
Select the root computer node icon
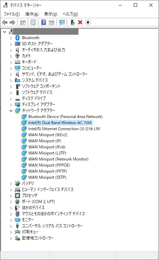click(11, 32)
